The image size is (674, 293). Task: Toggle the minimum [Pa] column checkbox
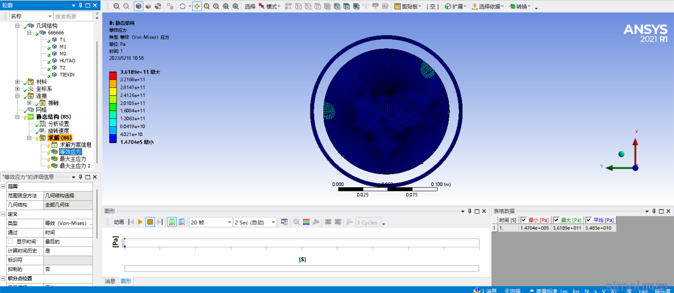[x=524, y=220]
